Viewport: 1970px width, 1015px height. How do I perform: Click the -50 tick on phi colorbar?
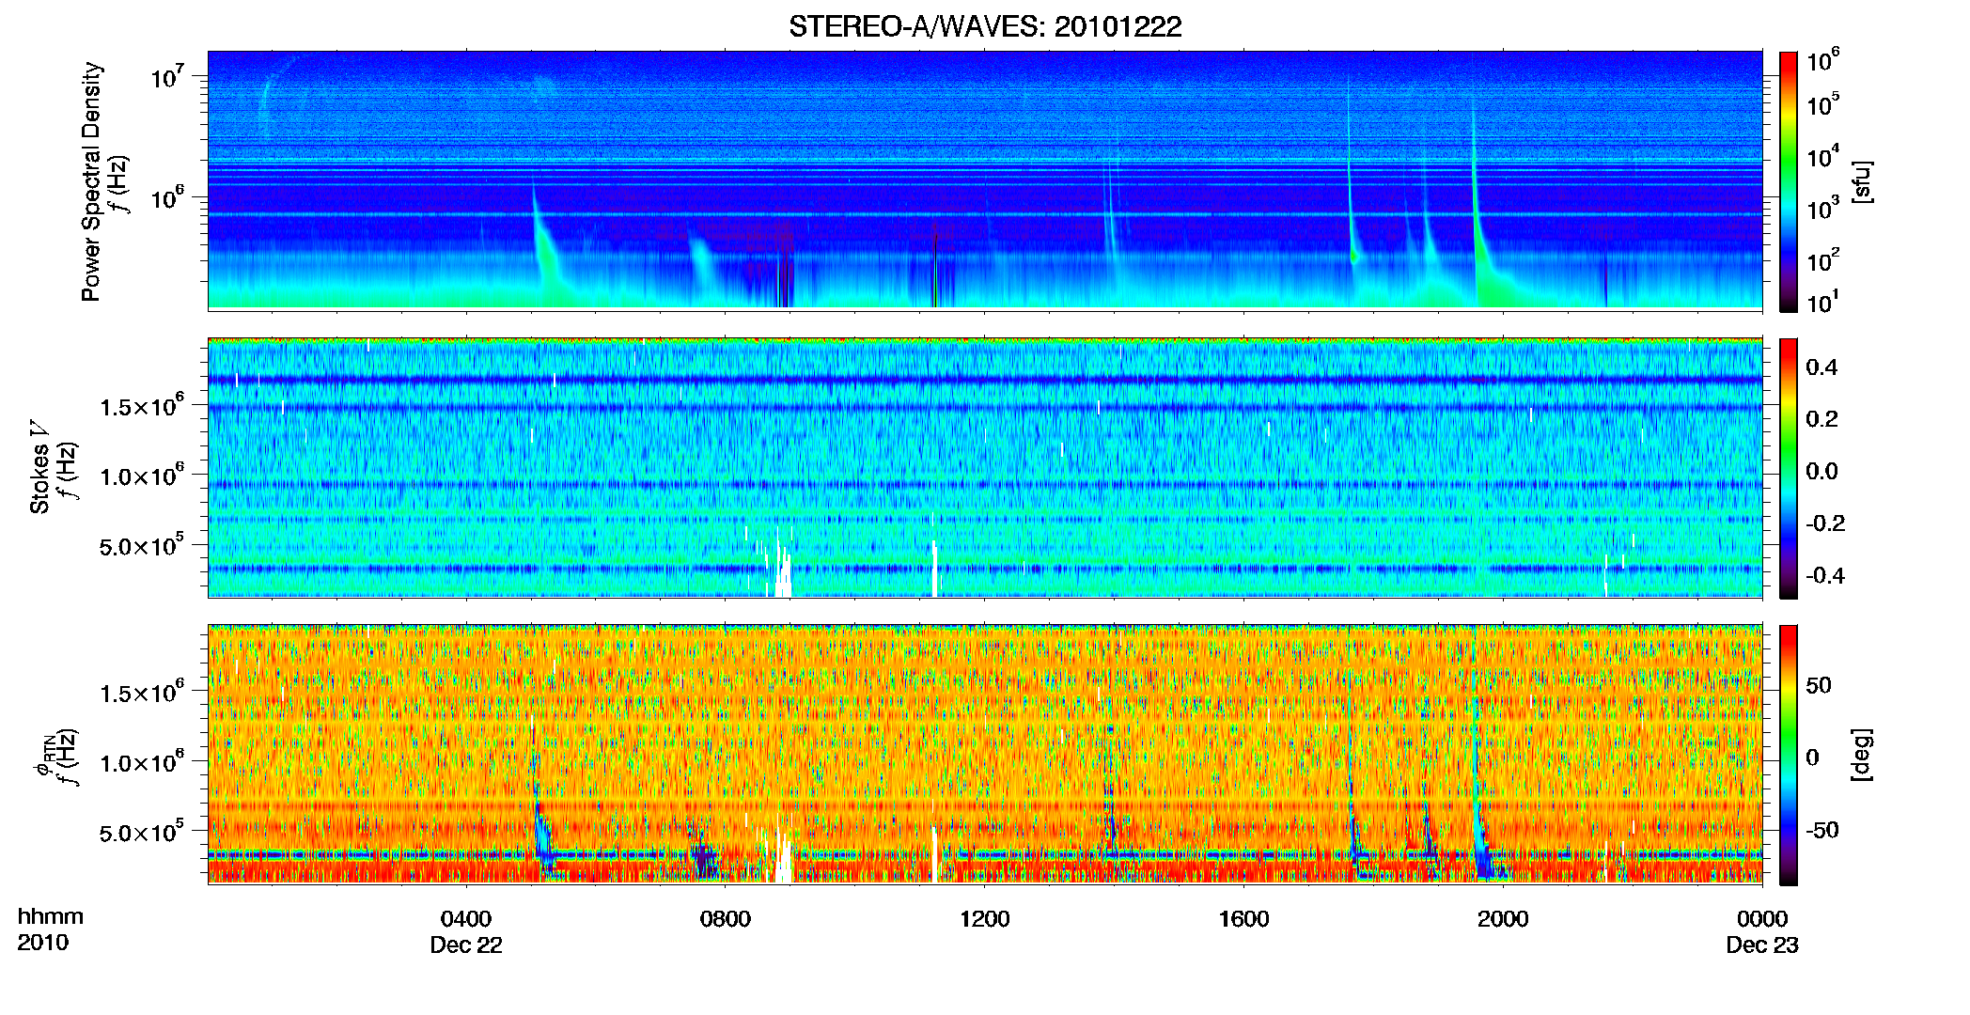pyautogui.click(x=1822, y=830)
